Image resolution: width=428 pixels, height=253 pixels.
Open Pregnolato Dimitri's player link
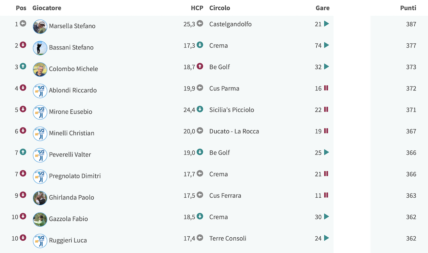75,176
